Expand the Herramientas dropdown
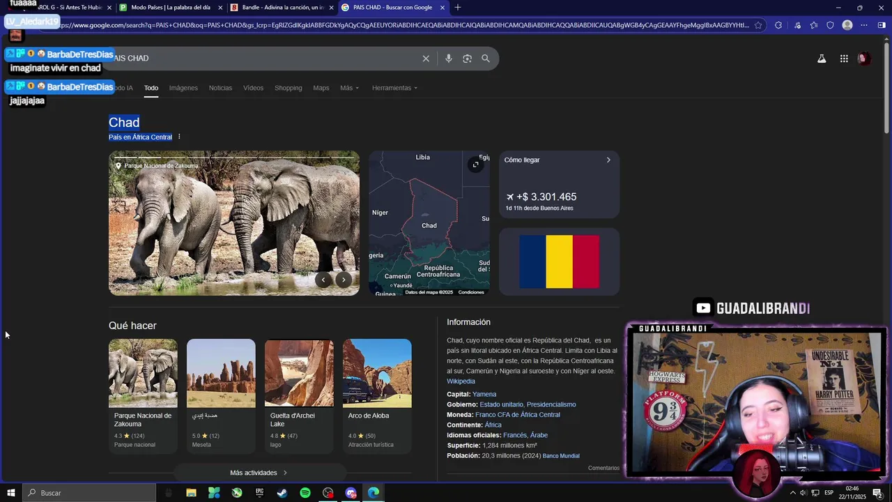Image resolution: width=892 pixels, height=502 pixels. click(394, 88)
